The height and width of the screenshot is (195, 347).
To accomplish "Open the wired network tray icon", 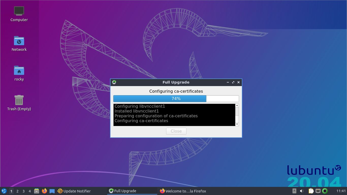I will point(318,191).
